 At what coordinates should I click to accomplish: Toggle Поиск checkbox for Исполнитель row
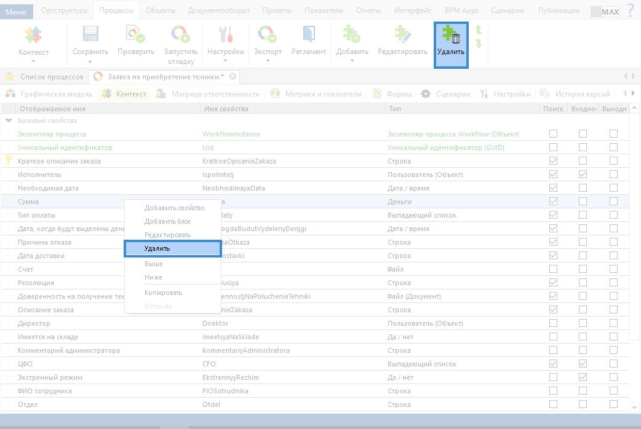point(554,175)
